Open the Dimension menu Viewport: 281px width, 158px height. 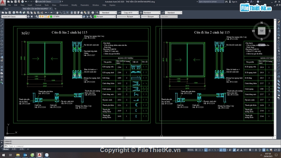pyautogui.click(x=64, y=5)
